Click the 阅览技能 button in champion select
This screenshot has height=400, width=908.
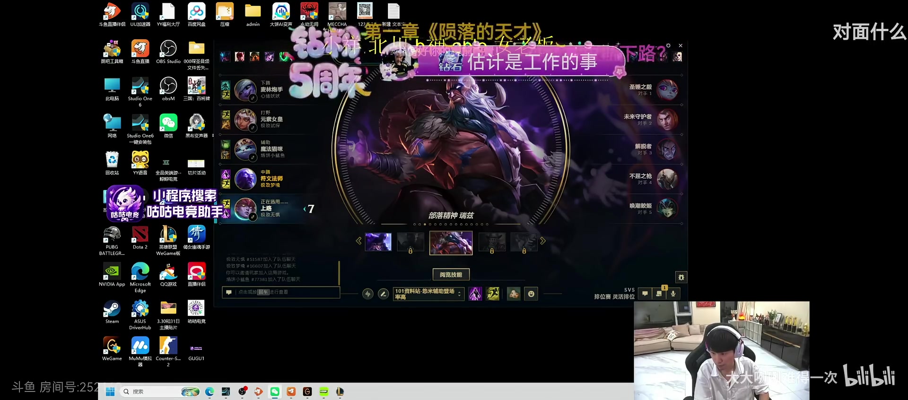click(451, 274)
